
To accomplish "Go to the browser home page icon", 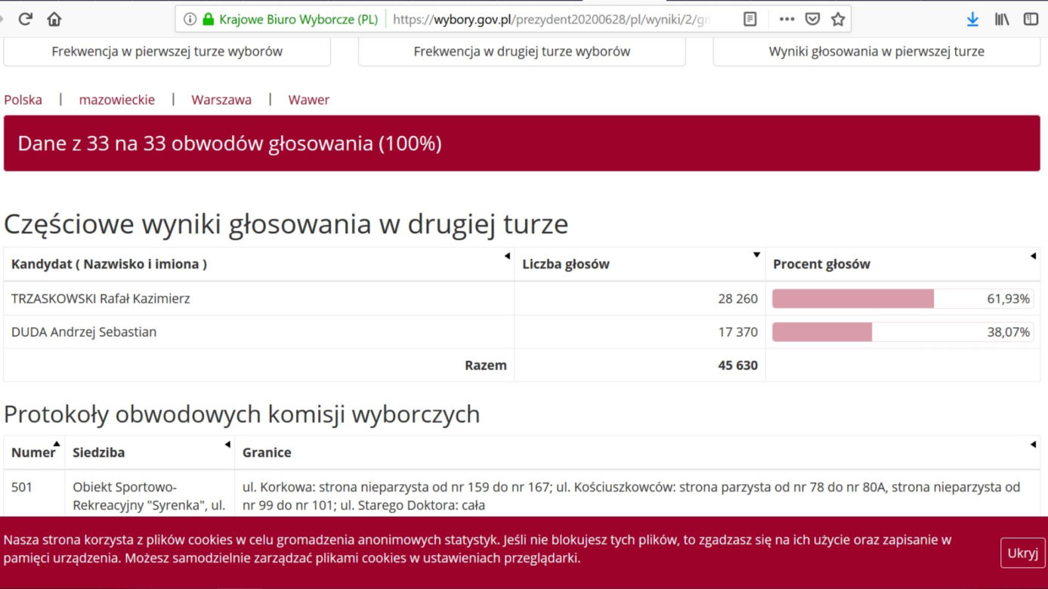I will point(54,20).
